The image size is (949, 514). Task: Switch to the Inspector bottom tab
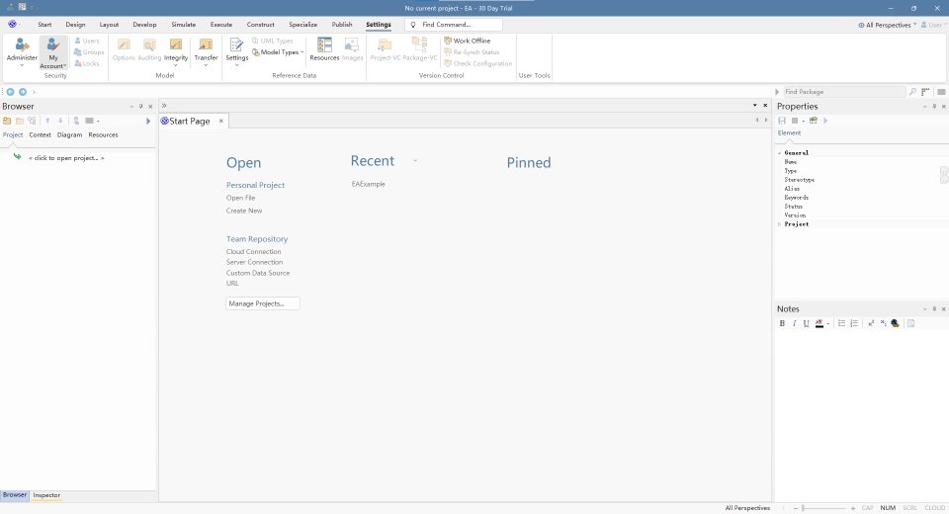(46, 495)
